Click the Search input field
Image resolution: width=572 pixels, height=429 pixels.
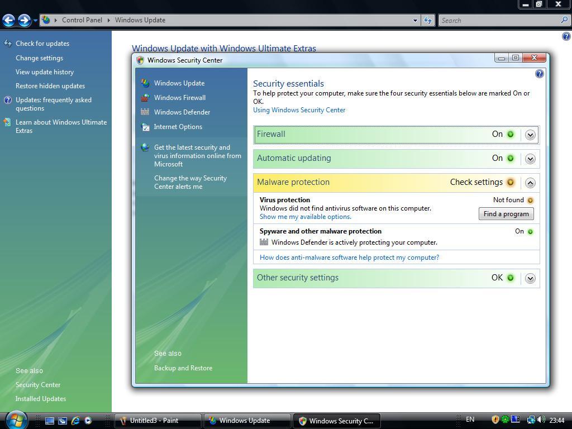coord(500,21)
